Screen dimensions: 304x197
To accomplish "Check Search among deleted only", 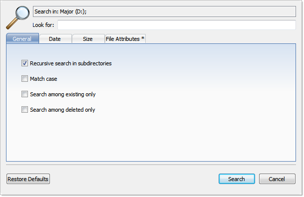I will click(24, 110).
